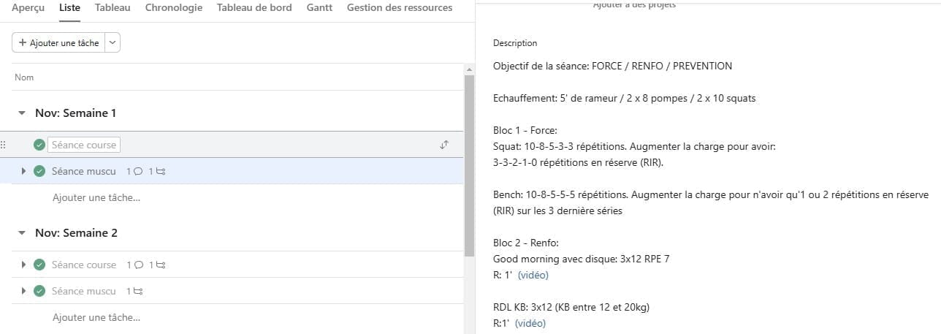
Task: Toggle completion check of Semaine 2 Séance muscu
Action: tap(39, 291)
